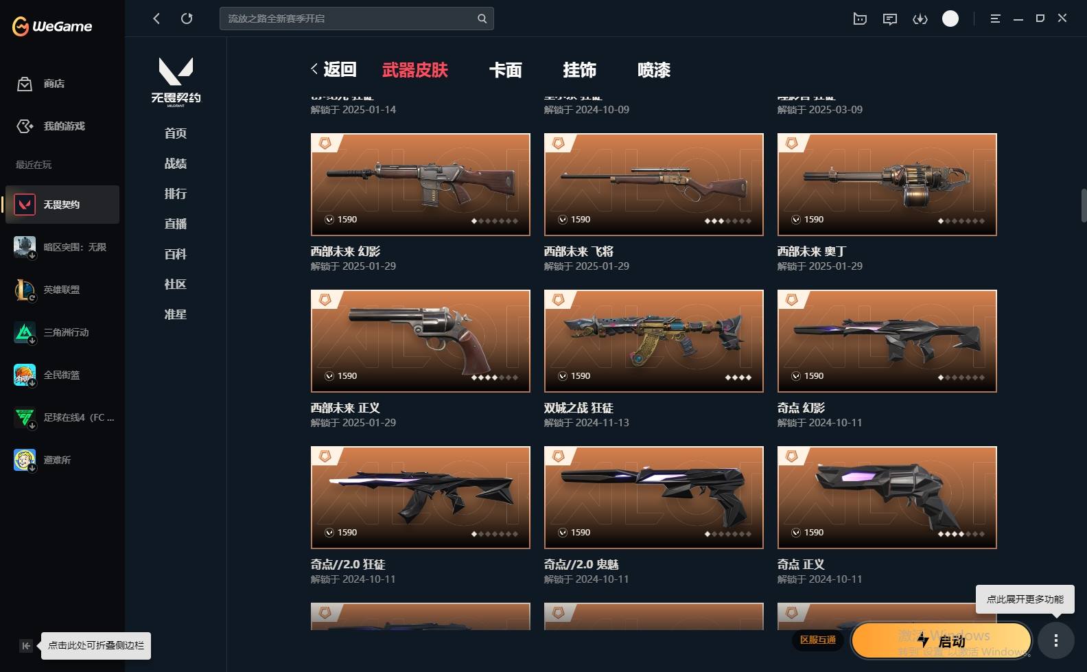Image resolution: width=1087 pixels, height=672 pixels.
Task: Click the 返回 back chevron
Action: click(x=314, y=69)
